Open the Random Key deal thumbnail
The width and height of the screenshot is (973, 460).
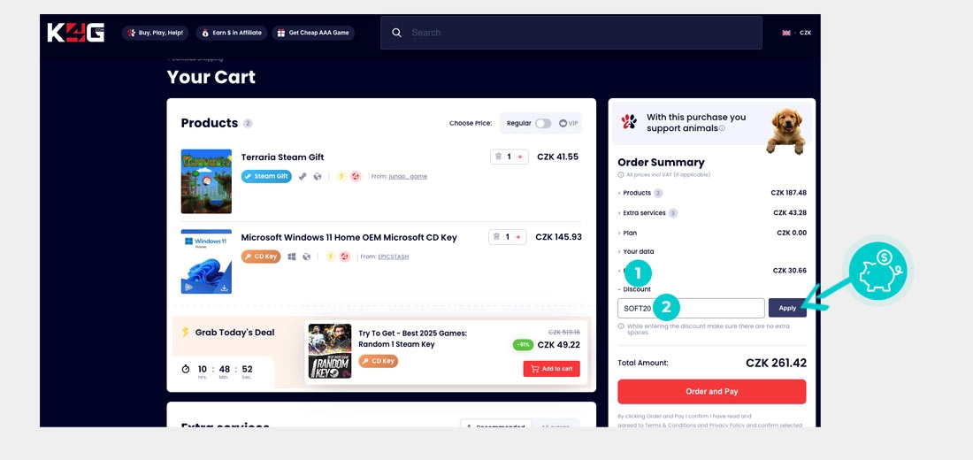coord(330,351)
